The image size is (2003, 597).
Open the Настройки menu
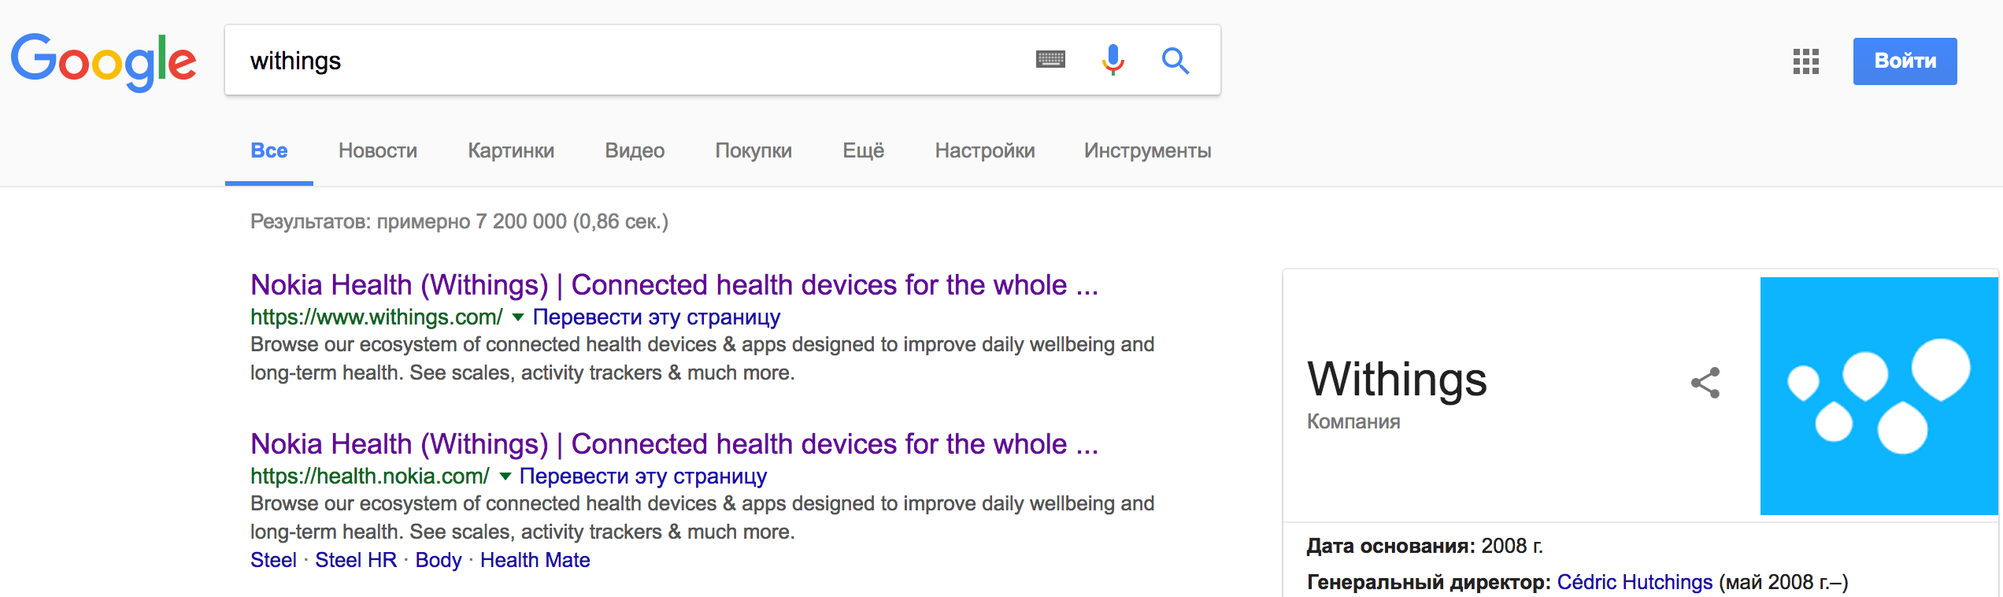click(984, 150)
